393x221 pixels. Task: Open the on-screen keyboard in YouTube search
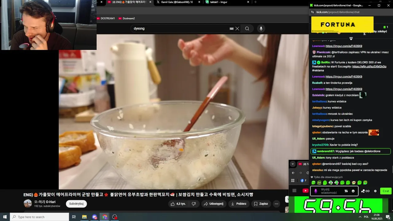pyautogui.click(x=232, y=29)
